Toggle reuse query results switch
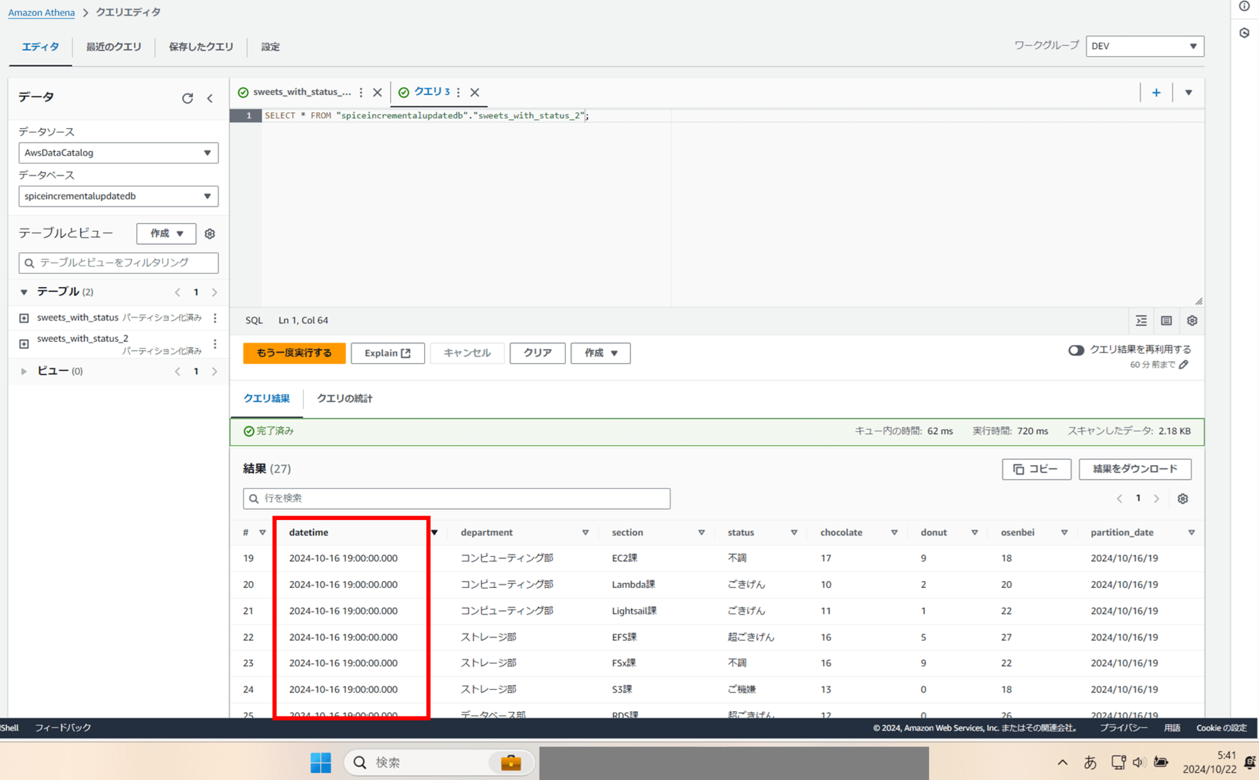 (1076, 350)
